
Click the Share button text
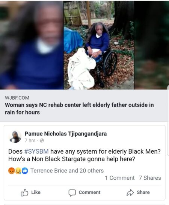[x=143, y=192]
